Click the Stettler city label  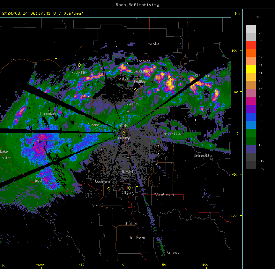pyautogui.click(x=202, y=76)
